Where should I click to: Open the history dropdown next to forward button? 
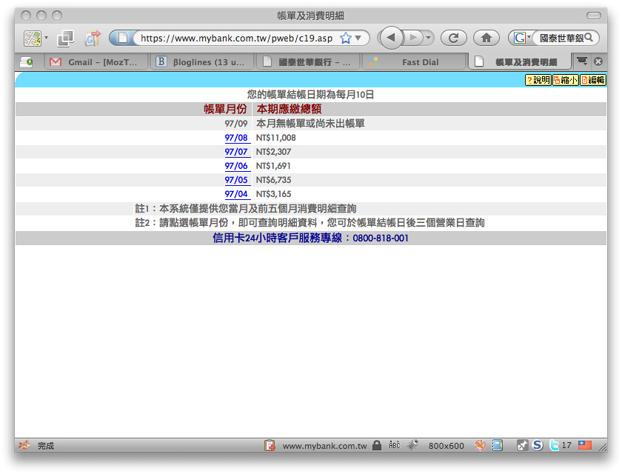click(x=429, y=38)
